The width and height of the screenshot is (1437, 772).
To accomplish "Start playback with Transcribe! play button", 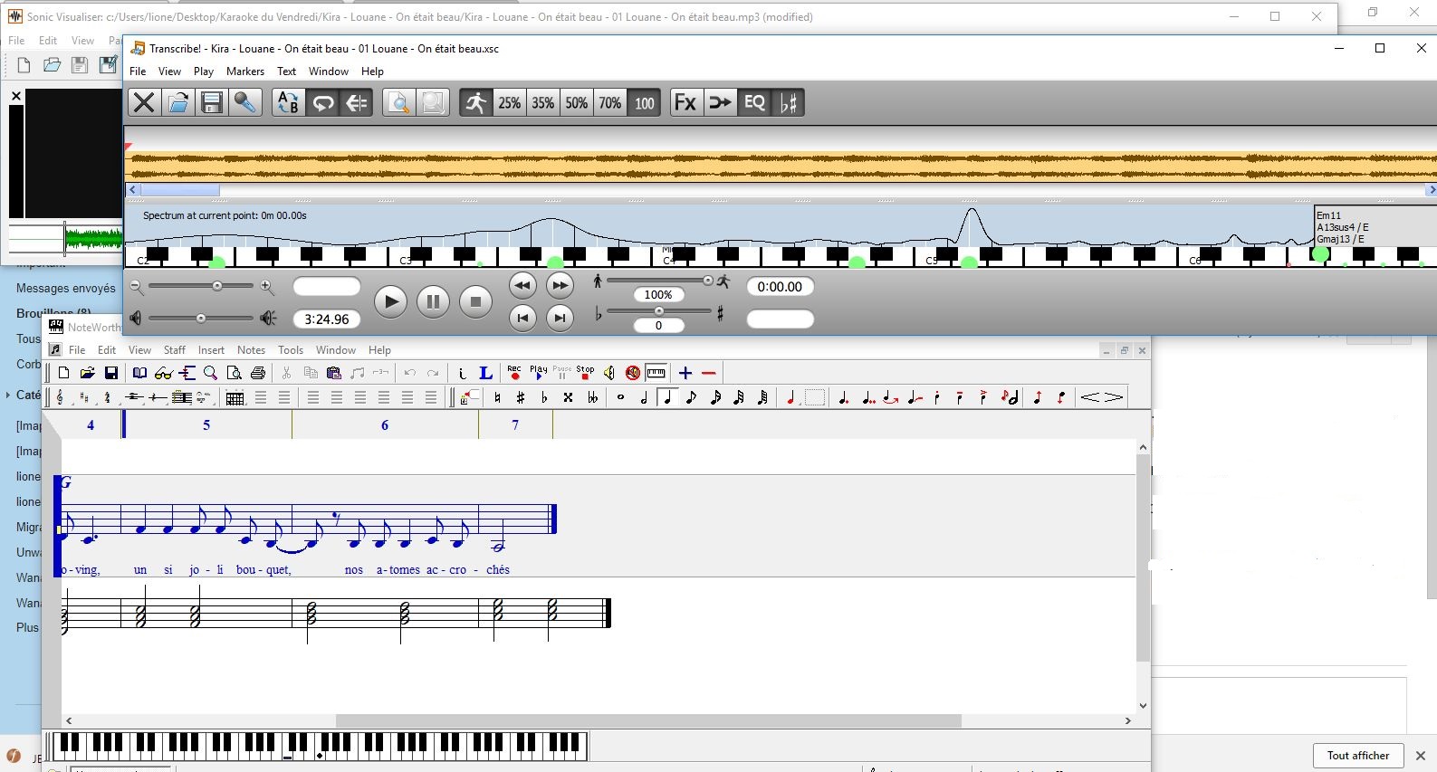I will click(x=390, y=301).
